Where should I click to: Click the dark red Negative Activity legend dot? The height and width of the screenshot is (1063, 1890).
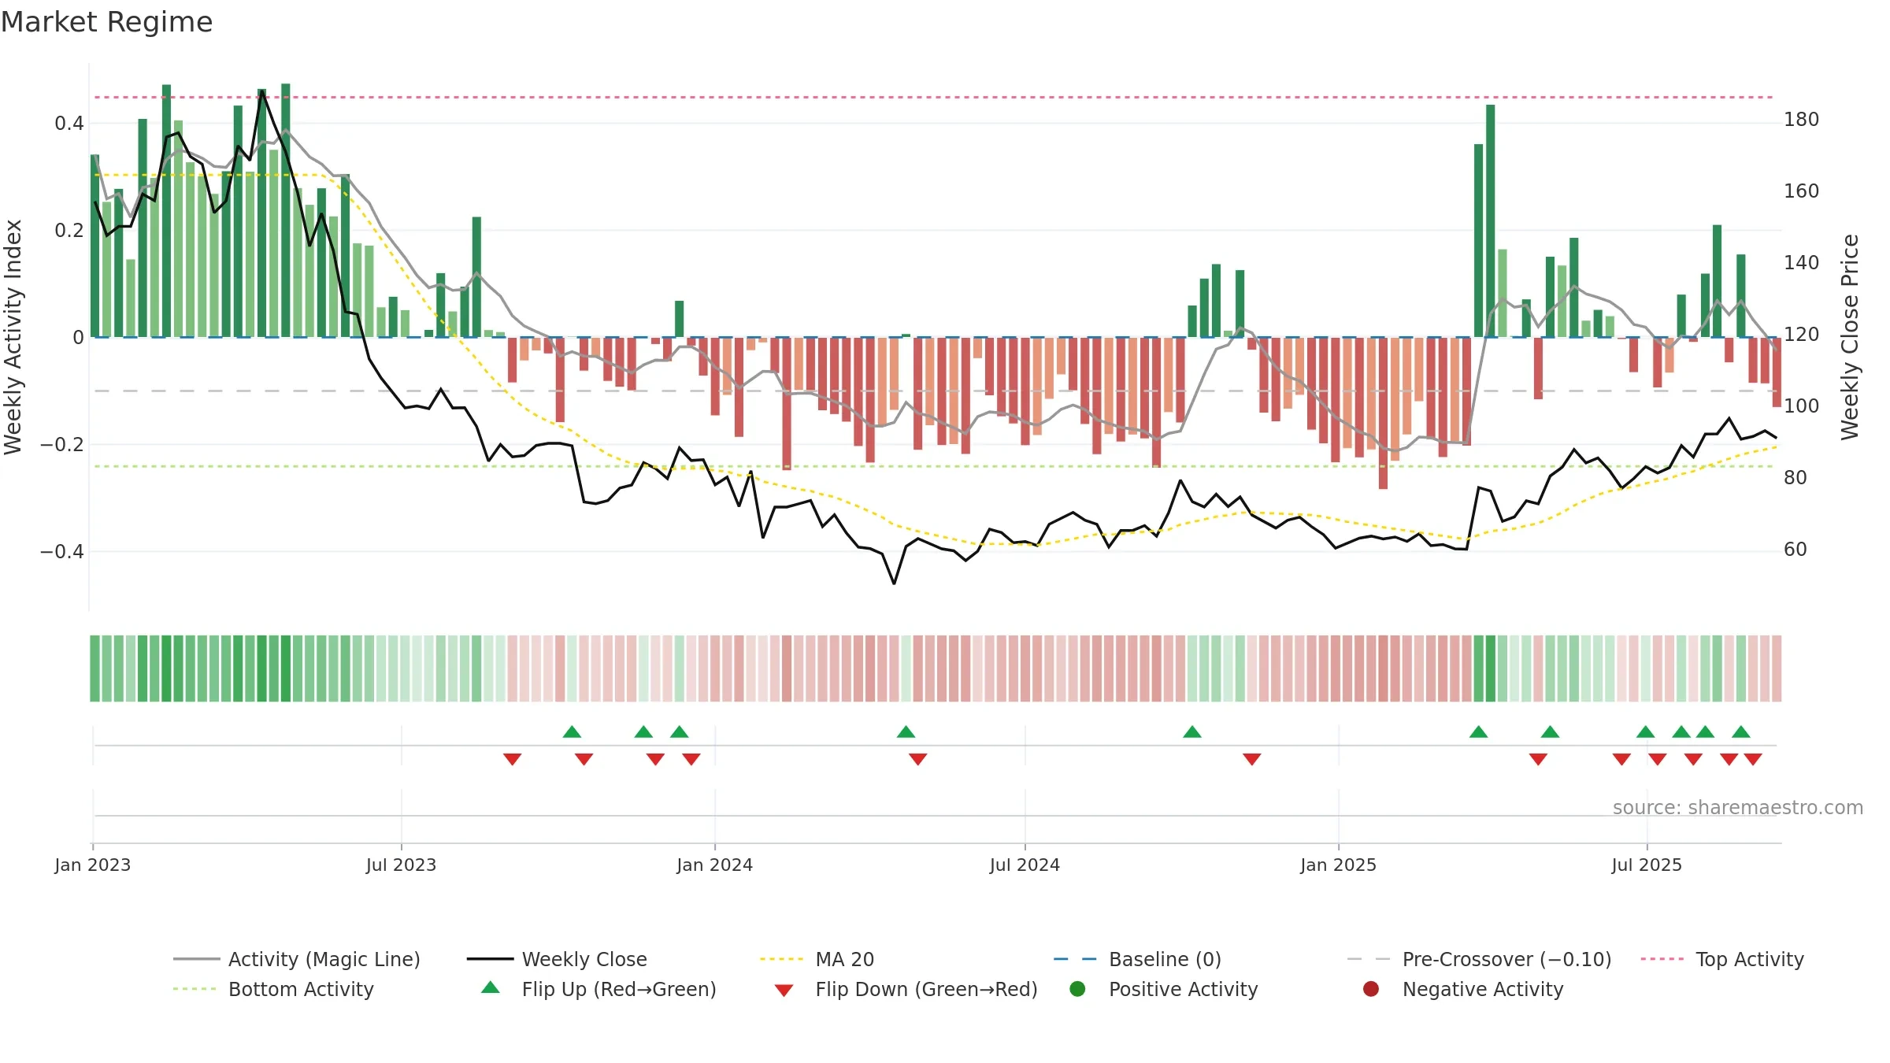(1371, 989)
